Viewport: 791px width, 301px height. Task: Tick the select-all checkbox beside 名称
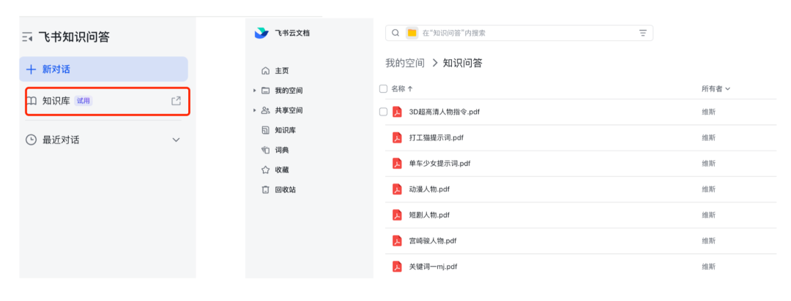click(x=383, y=88)
